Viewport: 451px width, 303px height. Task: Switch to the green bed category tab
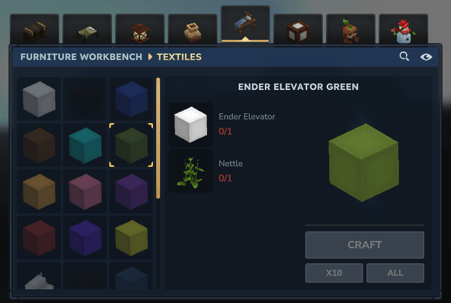pyautogui.click(x=87, y=29)
